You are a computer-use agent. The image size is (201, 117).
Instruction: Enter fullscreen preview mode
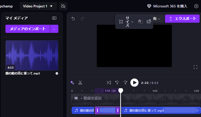point(196,67)
